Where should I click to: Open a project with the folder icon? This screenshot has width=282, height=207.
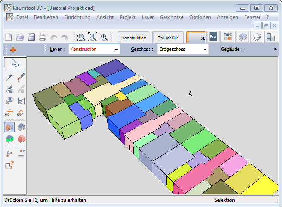click(x=20, y=37)
